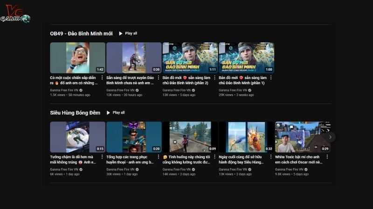Open the 1:42 video thumbnail of the man showing a peace sign

pos(77,58)
